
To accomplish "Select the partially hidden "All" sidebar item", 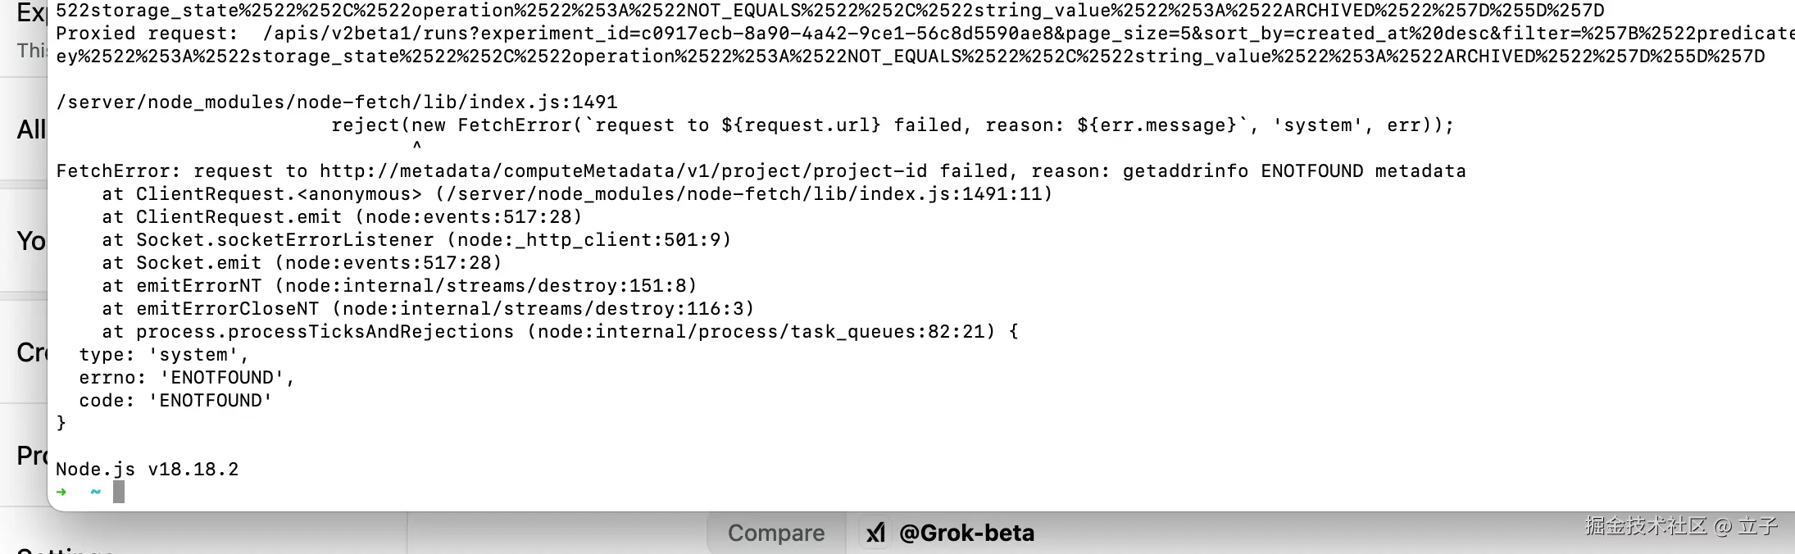I will point(31,129).
